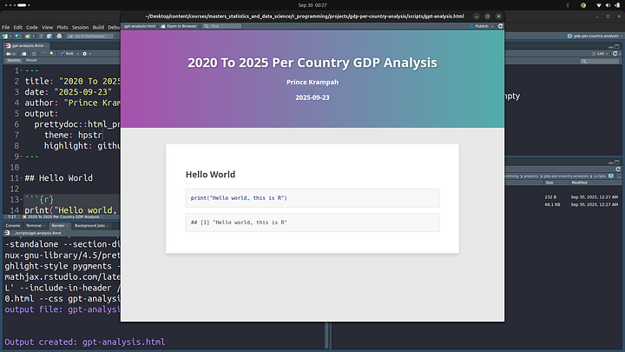This screenshot has height=352, width=625.
Task: Click the Print icon in main toolbar
Action: click(x=59, y=36)
